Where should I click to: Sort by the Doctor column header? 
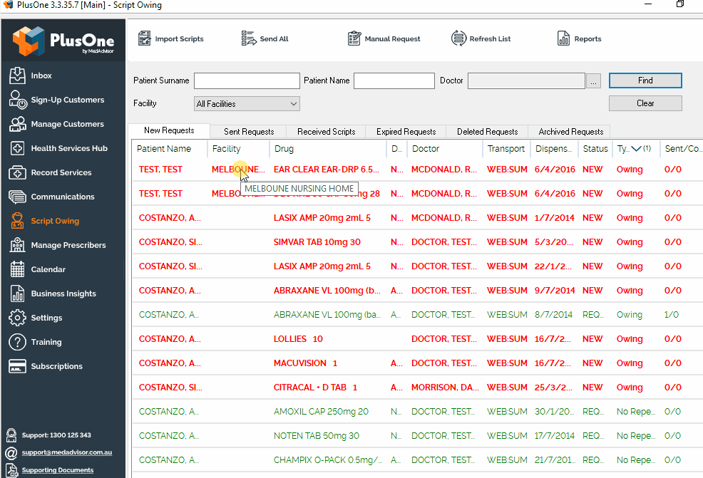click(x=444, y=149)
